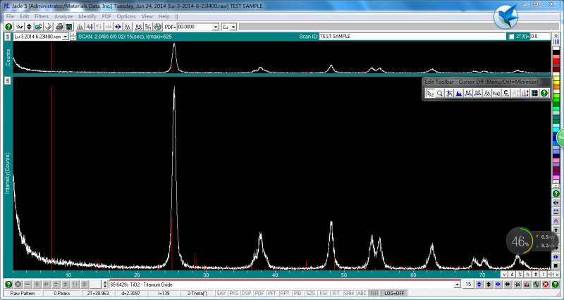The height and width of the screenshot is (300, 564).
Task: Click the FIT status bar button
Action: click(336, 293)
